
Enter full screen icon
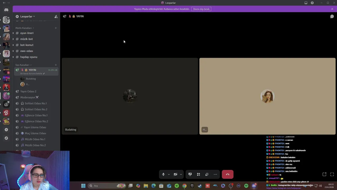[x=332, y=174]
